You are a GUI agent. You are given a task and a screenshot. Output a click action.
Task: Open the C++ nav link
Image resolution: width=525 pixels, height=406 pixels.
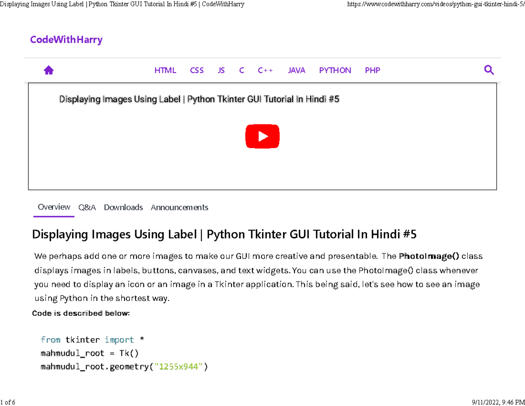pyautogui.click(x=265, y=71)
